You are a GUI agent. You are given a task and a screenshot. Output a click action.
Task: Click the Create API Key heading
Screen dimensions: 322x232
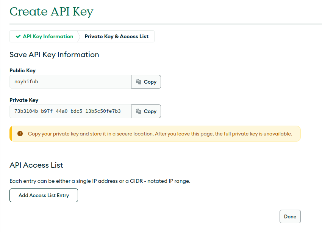click(52, 11)
